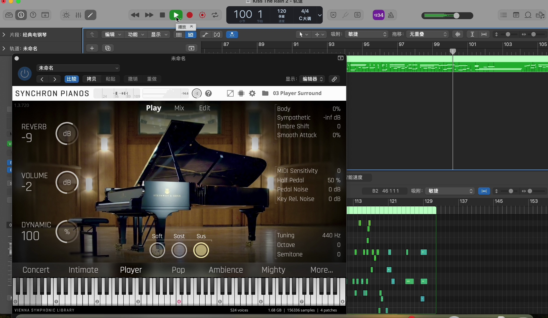Open Synchron Pianos help question icon

pos(209,93)
